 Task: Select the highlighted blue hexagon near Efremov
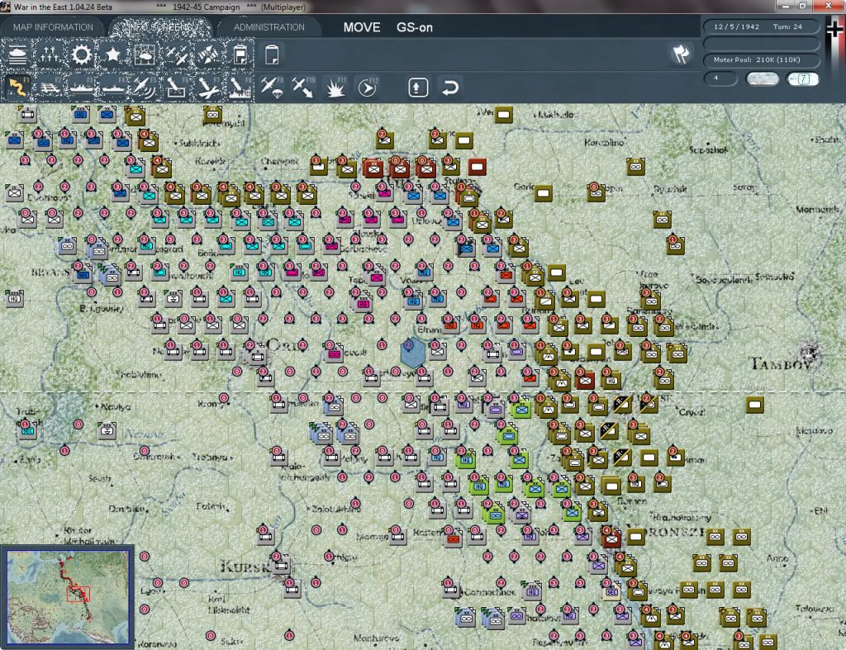click(413, 353)
